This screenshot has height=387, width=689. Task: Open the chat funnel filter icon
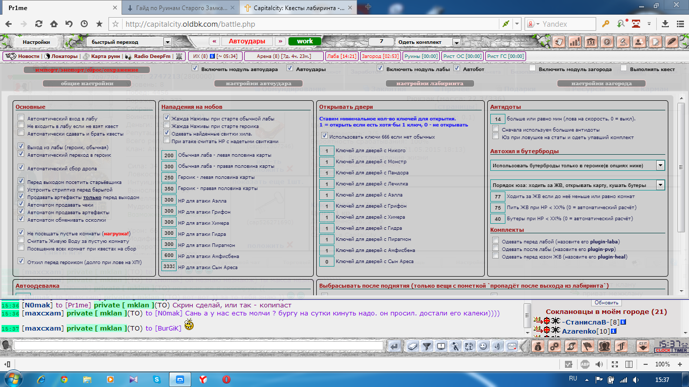[427, 346]
